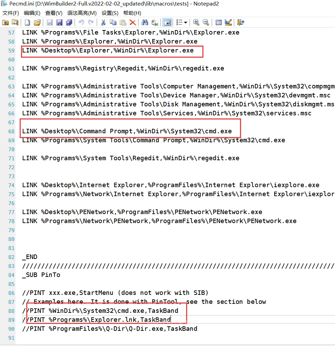Screen dimensions: 335x346
Task: Click the Add to Favorites folder-star icon
Action: point(5,22)
